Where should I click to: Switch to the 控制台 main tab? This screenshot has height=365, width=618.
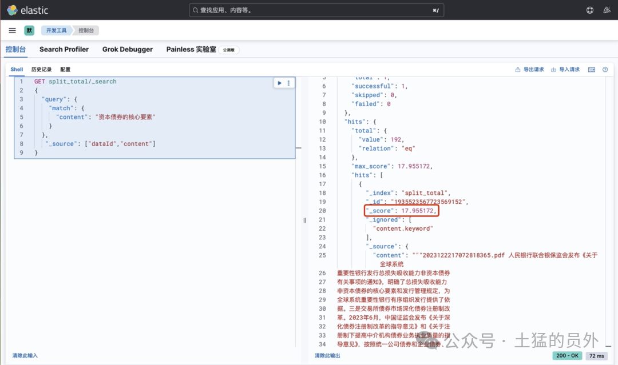tap(16, 49)
